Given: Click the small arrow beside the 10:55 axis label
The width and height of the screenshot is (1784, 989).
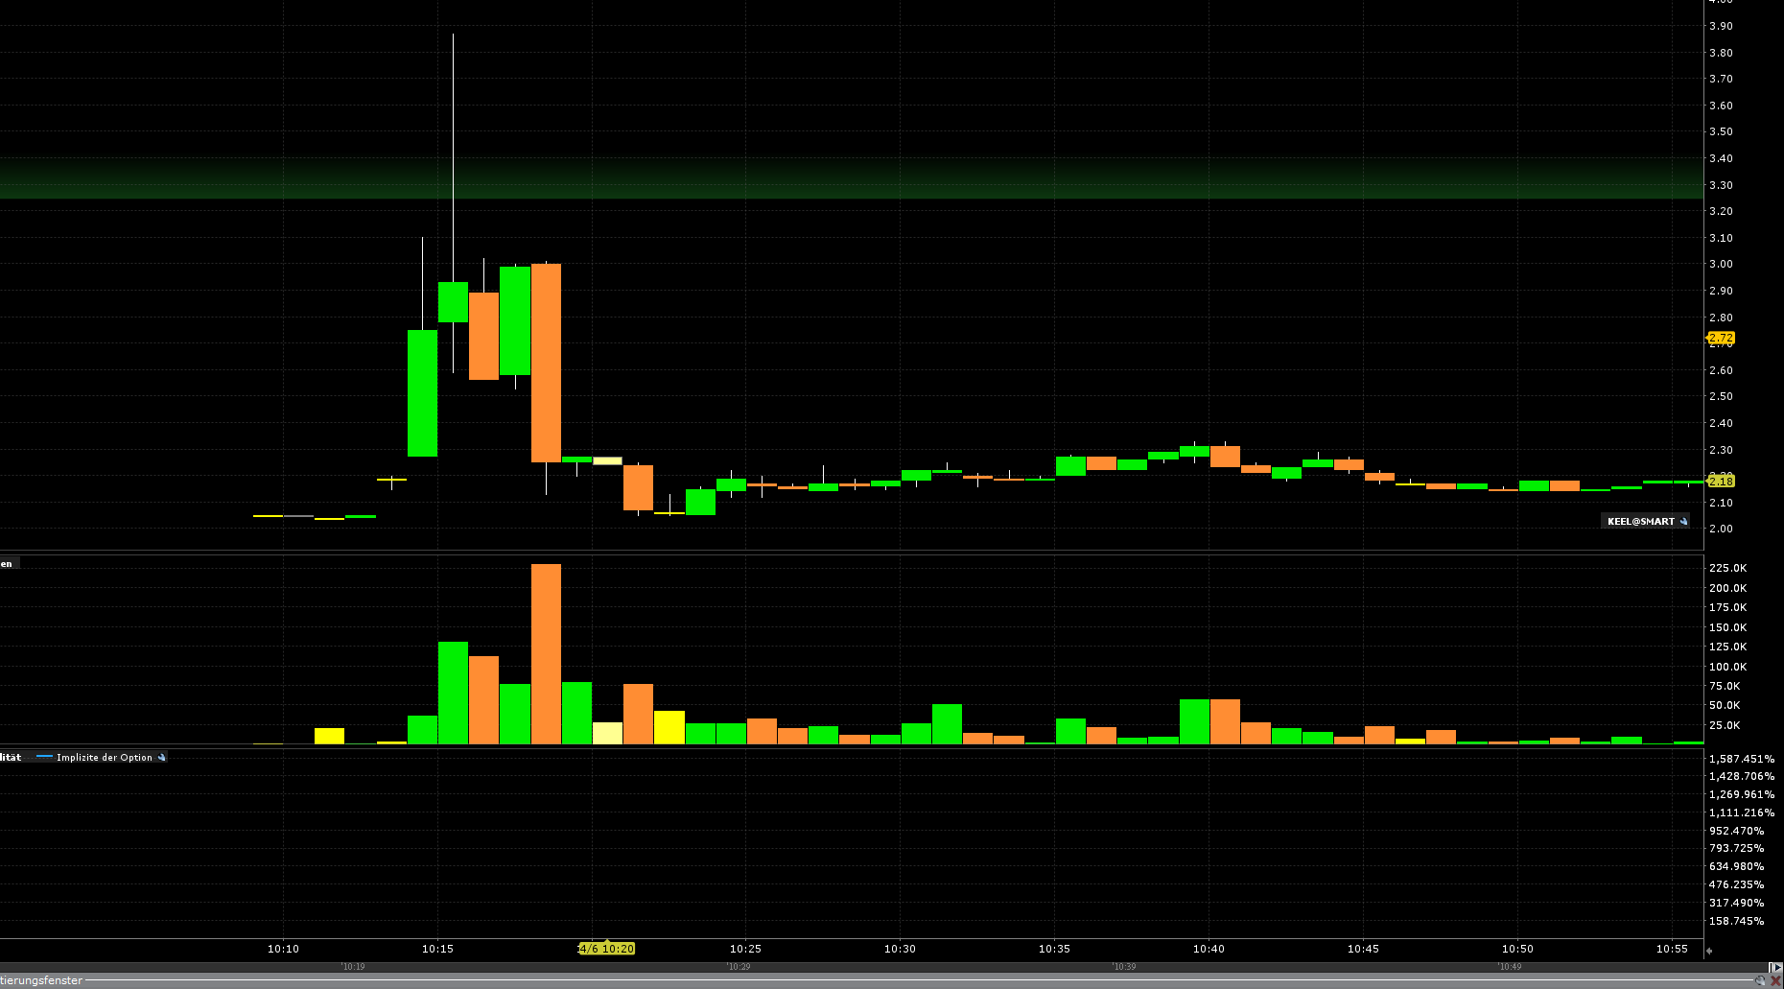Looking at the screenshot, I should pos(1709,950).
